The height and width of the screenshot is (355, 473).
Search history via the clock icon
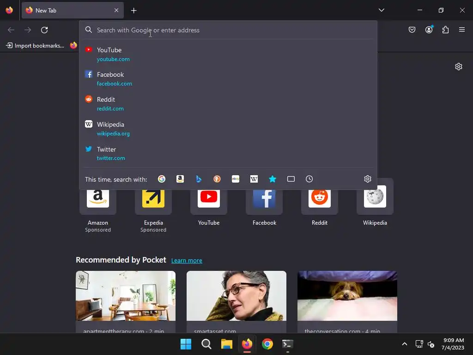click(x=309, y=179)
